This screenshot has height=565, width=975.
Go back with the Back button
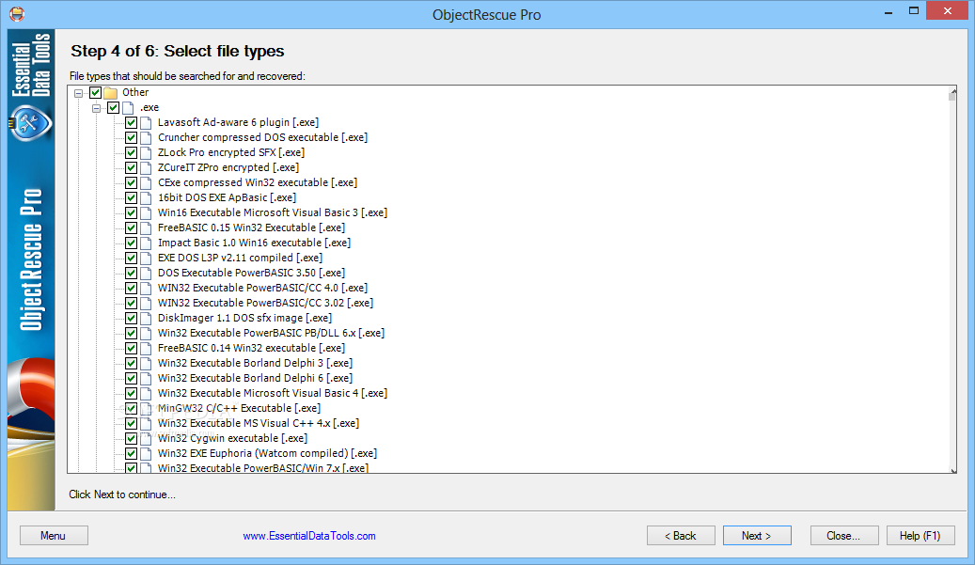tap(681, 536)
